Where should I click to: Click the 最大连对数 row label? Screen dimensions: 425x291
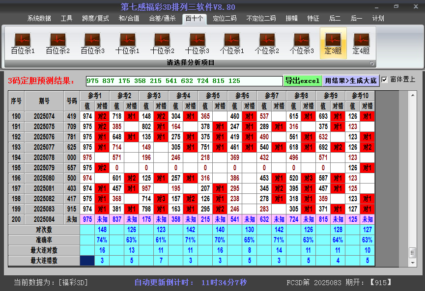[44, 250]
